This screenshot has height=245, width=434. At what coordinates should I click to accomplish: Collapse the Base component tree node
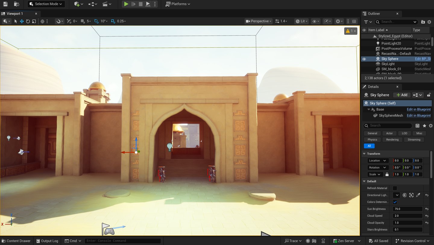(369, 109)
